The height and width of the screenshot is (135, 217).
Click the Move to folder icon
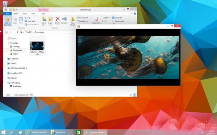(x=44, y=21)
